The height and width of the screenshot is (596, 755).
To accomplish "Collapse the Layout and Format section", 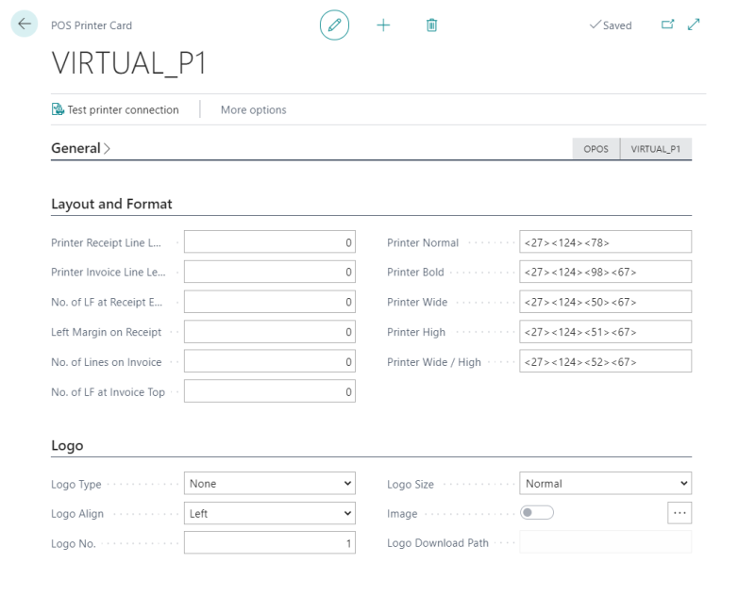I will click(x=111, y=204).
